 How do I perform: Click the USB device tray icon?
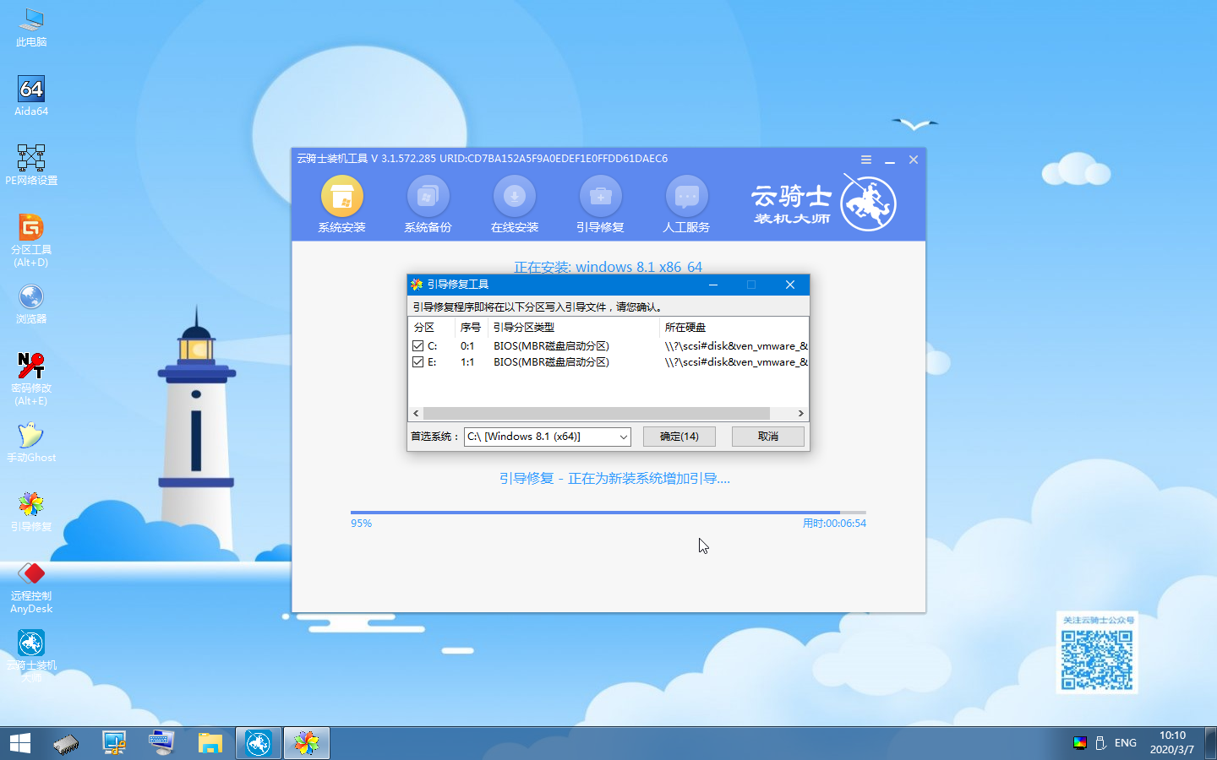[x=1101, y=743]
